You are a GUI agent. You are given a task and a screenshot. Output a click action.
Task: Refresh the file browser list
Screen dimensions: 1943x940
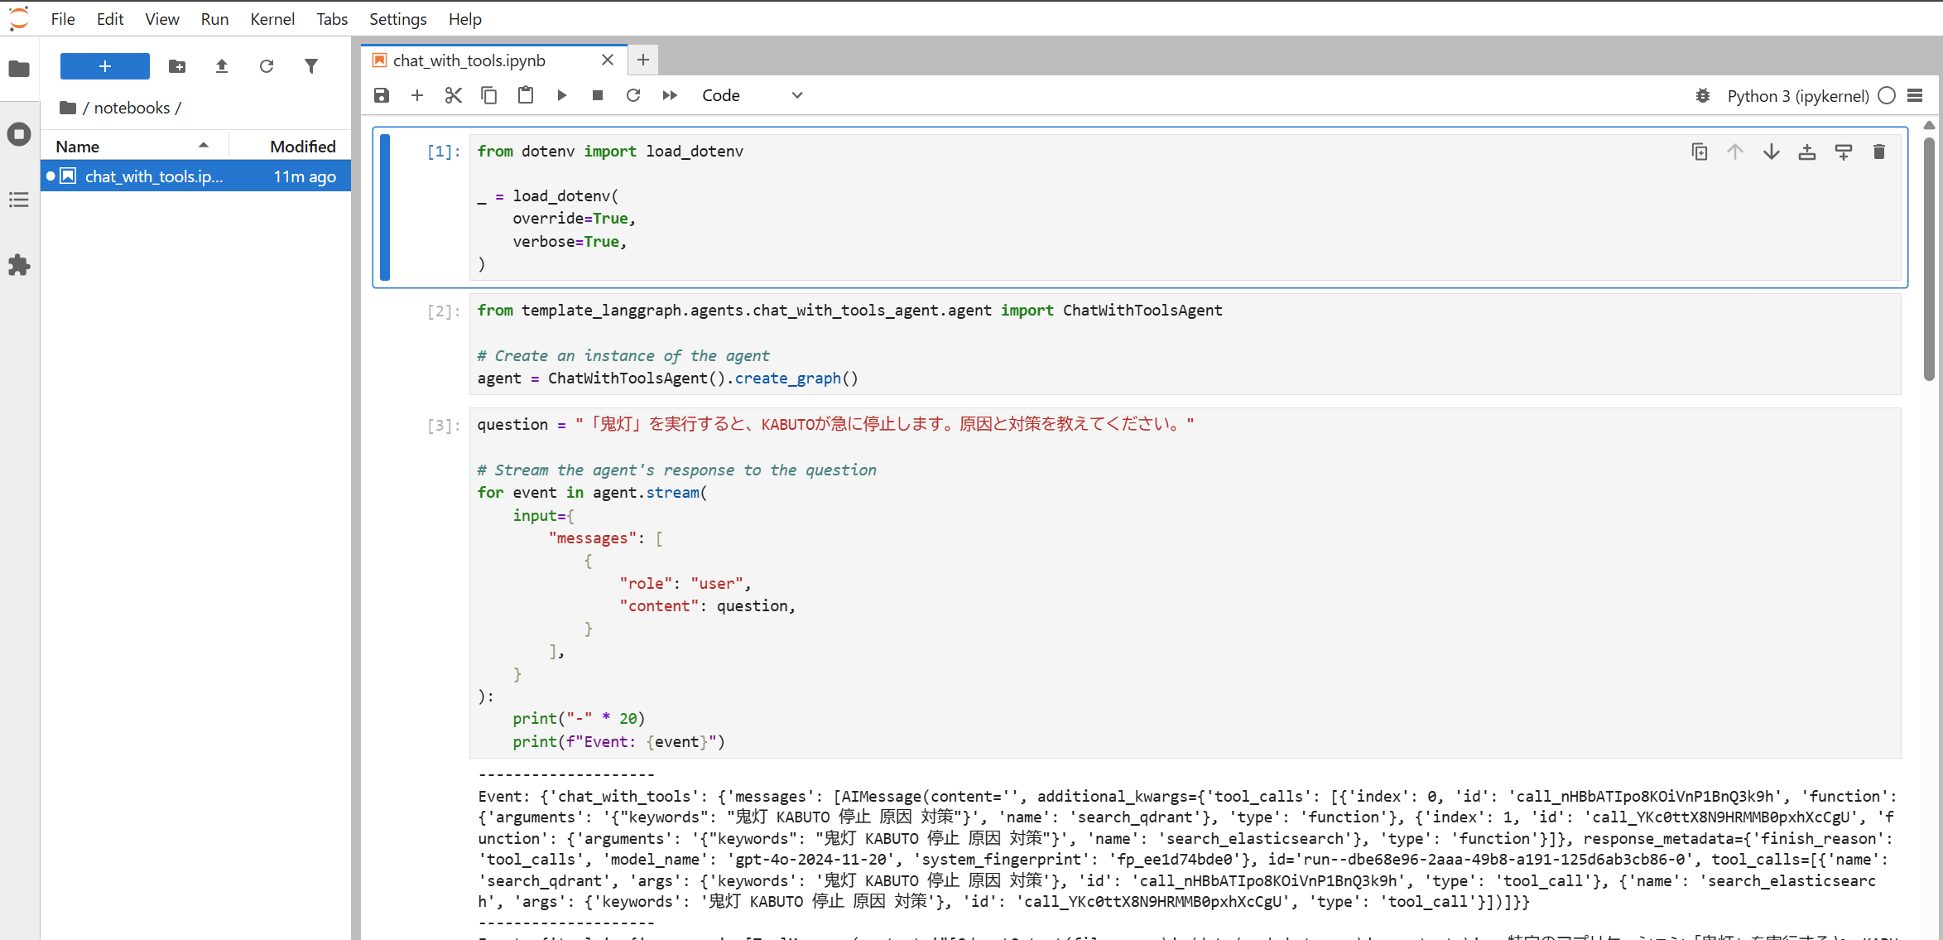pos(267,66)
